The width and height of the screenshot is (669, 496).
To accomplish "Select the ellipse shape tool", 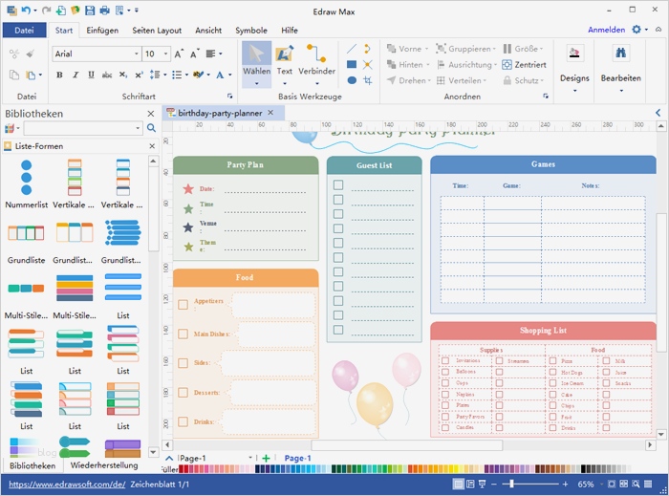I will [x=352, y=80].
